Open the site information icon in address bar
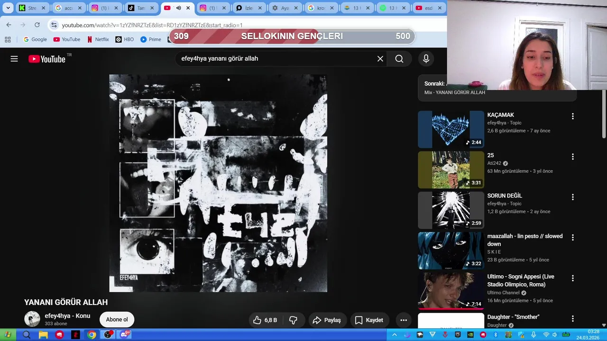This screenshot has height=341, width=607. coord(54,25)
